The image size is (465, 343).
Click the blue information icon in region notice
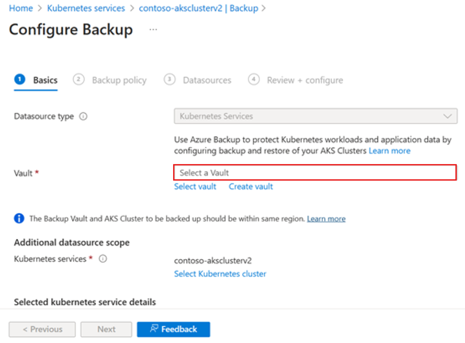click(19, 218)
